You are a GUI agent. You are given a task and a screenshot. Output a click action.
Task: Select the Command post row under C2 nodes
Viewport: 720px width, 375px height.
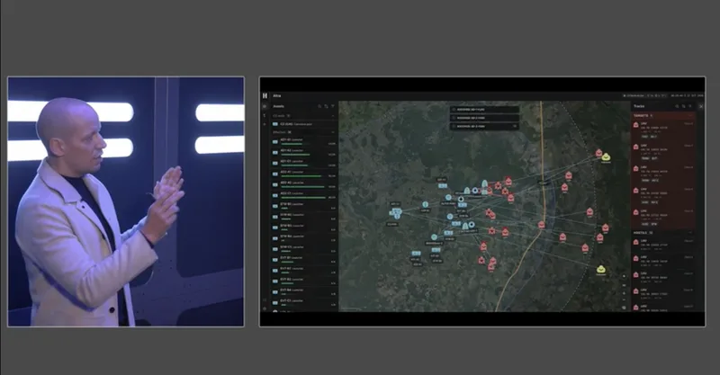coord(304,124)
